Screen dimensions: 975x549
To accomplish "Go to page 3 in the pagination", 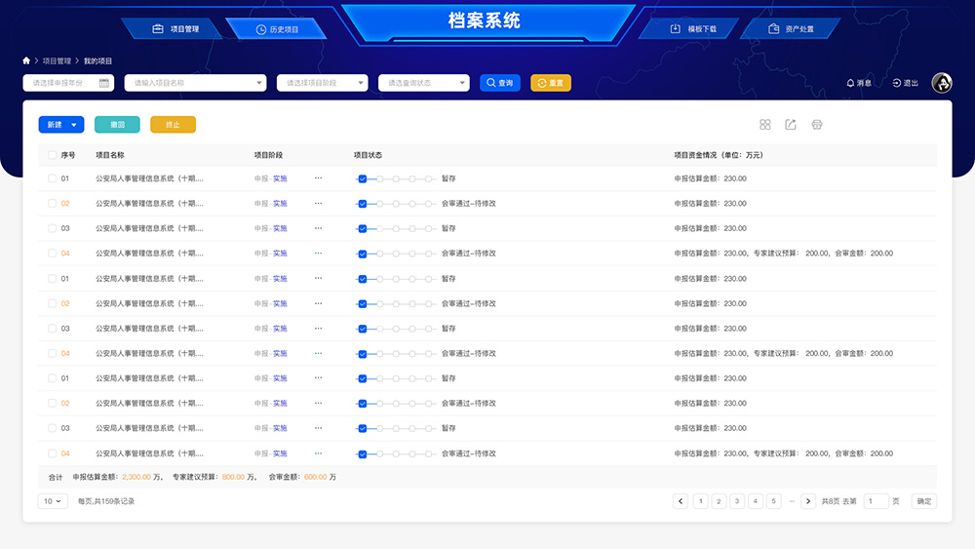I will (x=737, y=501).
